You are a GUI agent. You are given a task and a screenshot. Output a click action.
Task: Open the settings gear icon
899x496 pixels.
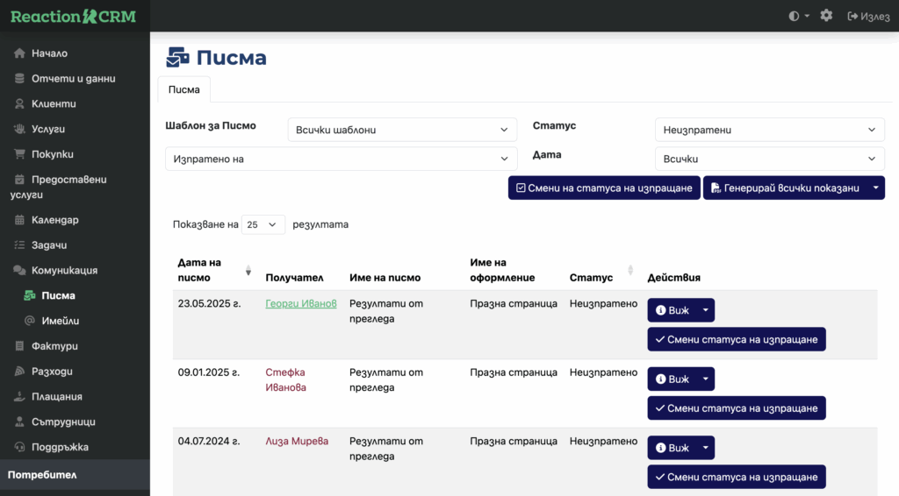point(826,16)
